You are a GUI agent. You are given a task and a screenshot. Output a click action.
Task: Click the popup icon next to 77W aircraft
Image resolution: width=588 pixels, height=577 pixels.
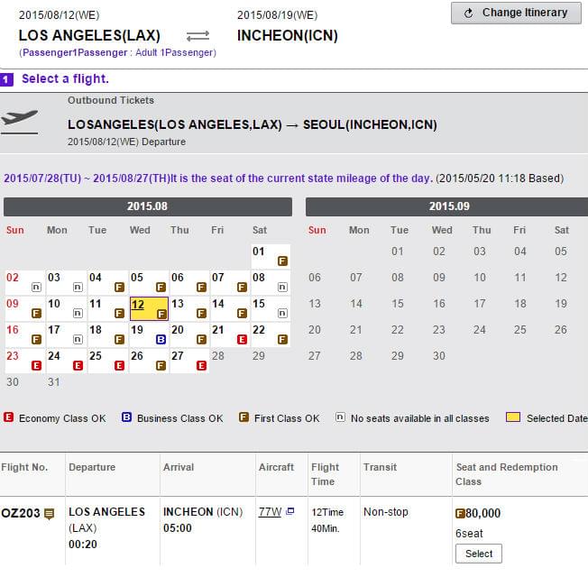pyautogui.click(x=289, y=511)
